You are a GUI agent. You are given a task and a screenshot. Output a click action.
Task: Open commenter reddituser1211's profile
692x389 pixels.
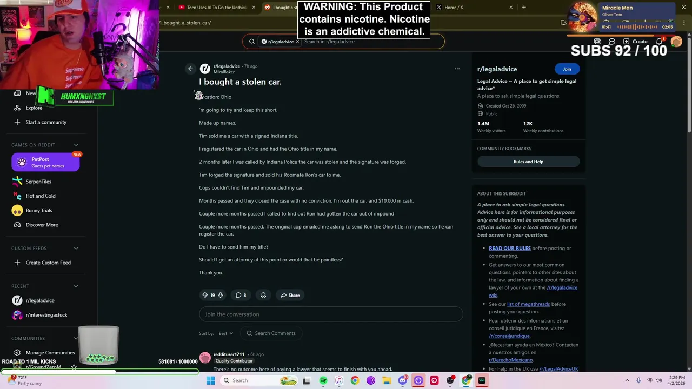[229, 354]
